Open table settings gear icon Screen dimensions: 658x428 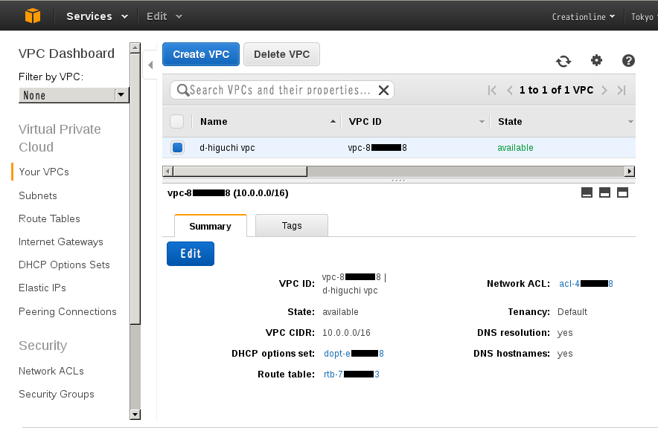(x=596, y=60)
